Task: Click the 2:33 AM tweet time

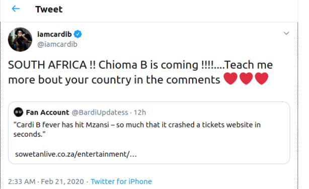Action: click(22, 181)
